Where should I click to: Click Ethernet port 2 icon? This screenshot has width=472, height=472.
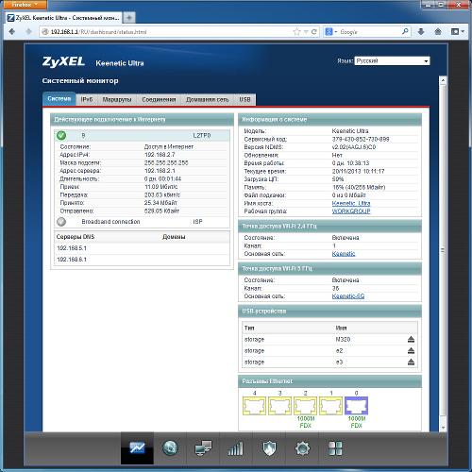click(x=305, y=406)
